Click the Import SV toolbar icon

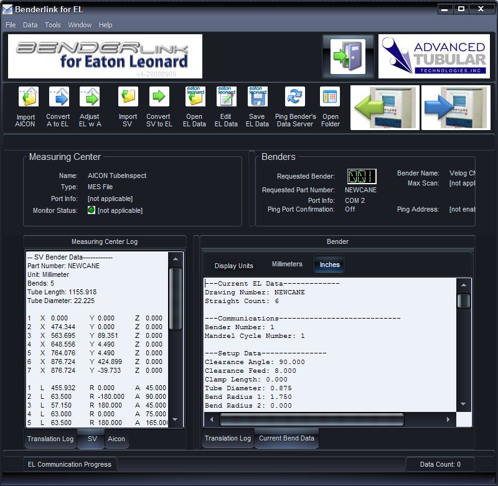(x=128, y=98)
